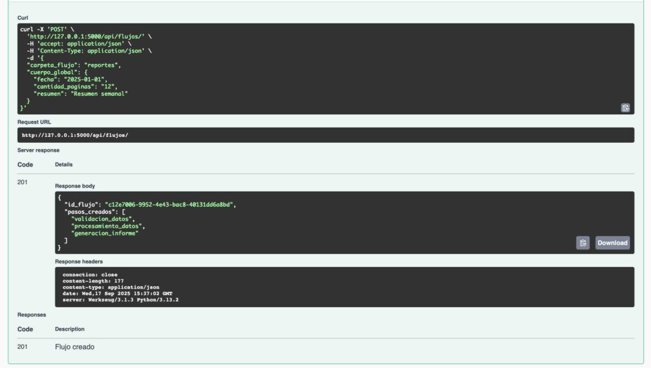Copy the response body to clipboard
651x368 pixels.
coord(582,242)
